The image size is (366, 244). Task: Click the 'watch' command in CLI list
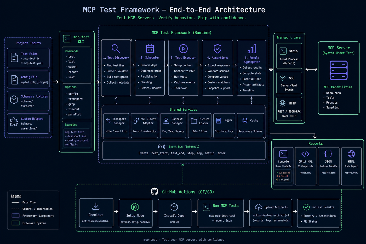pos(72,67)
